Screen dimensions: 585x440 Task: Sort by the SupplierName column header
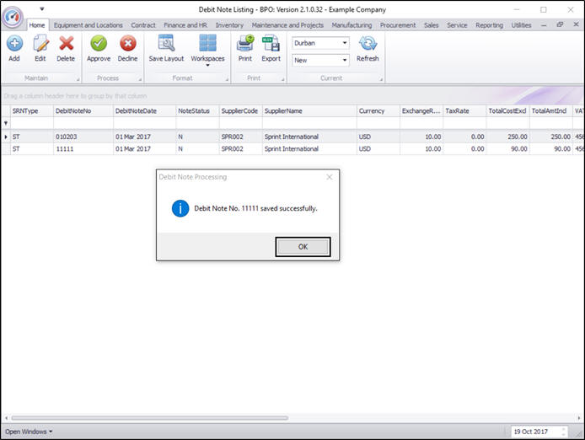(309, 110)
